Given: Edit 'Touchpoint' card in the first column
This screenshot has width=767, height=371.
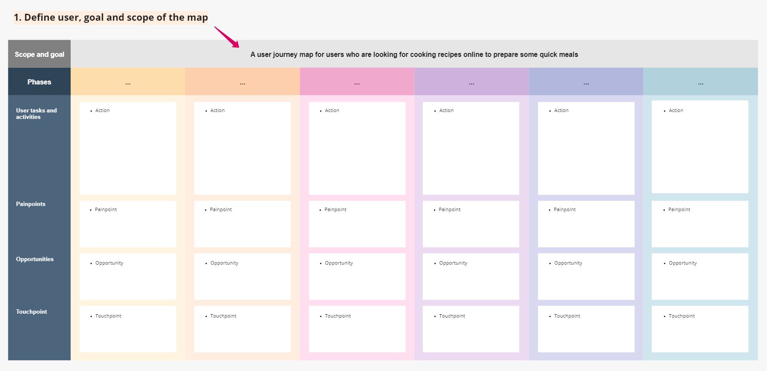Looking at the screenshot, I should 128,329.
